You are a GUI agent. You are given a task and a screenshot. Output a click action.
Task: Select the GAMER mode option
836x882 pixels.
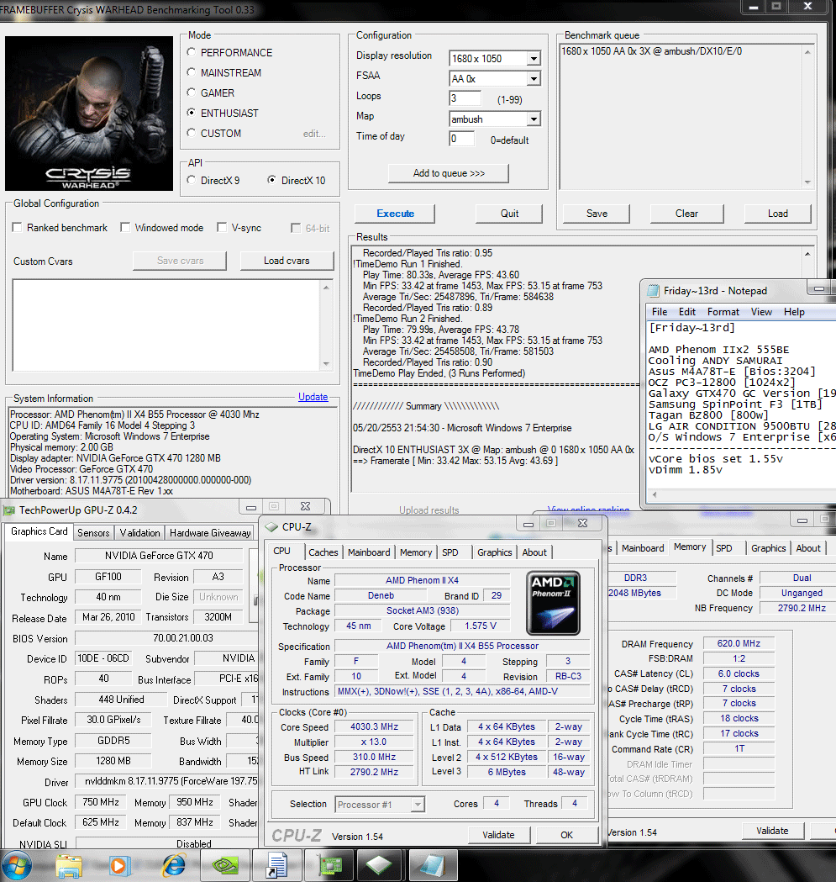coord(192,92)
